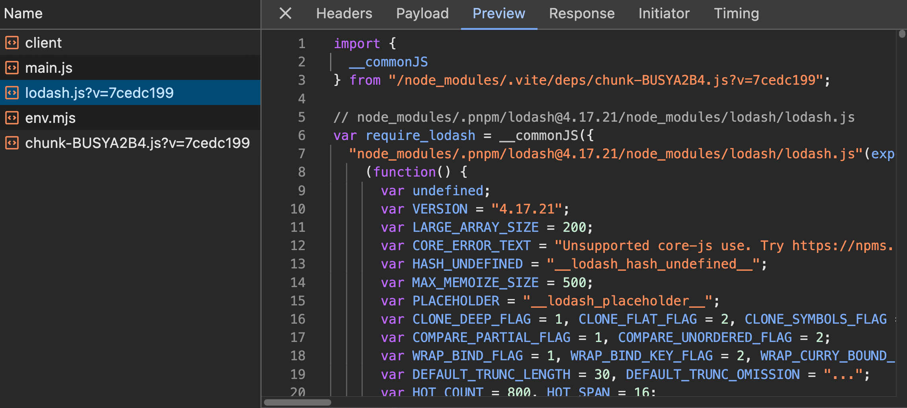Click the script icon beside client

point(12,42)
